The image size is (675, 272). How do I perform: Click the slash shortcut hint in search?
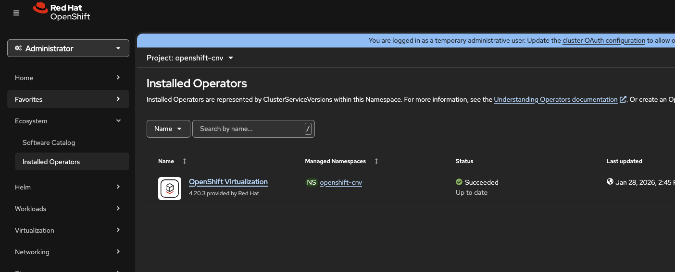coord(308,129)
